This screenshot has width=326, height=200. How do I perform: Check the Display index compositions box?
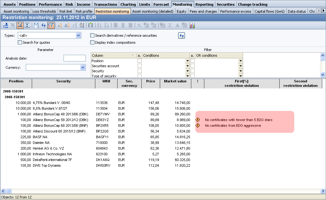tap(92, 42)
